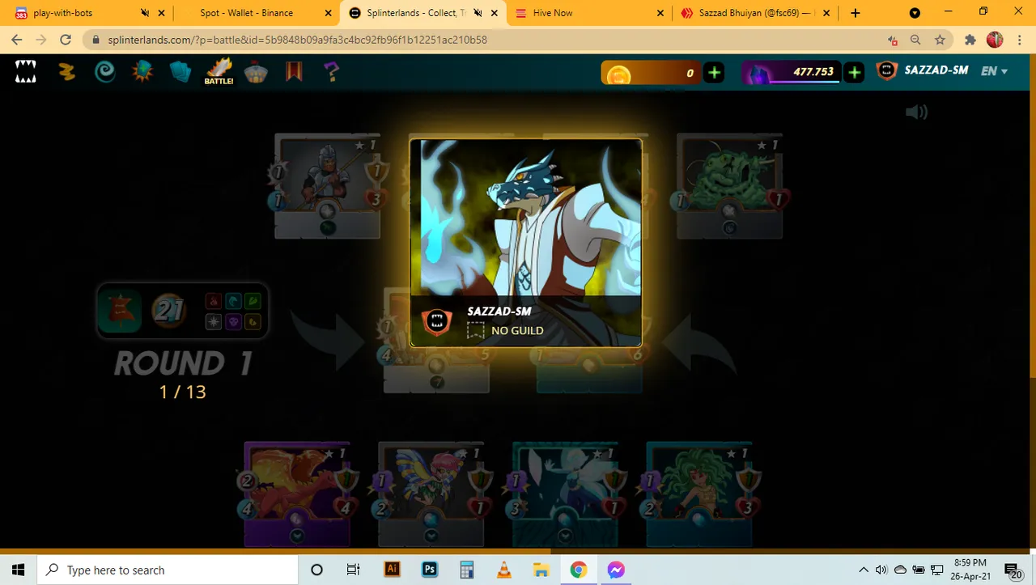Open Adobe Illustrator from taskbar
The image size is (1036, 585).
392,570
